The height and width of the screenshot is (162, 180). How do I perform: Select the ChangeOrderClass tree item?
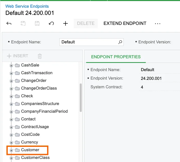point(39,88)
